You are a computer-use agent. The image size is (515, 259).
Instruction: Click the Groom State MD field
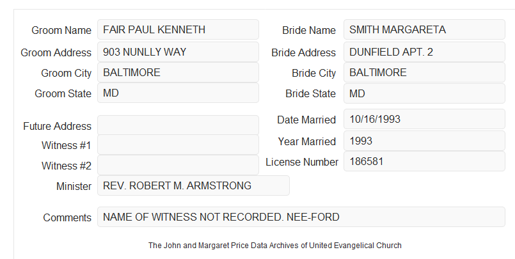pos(178,93)
